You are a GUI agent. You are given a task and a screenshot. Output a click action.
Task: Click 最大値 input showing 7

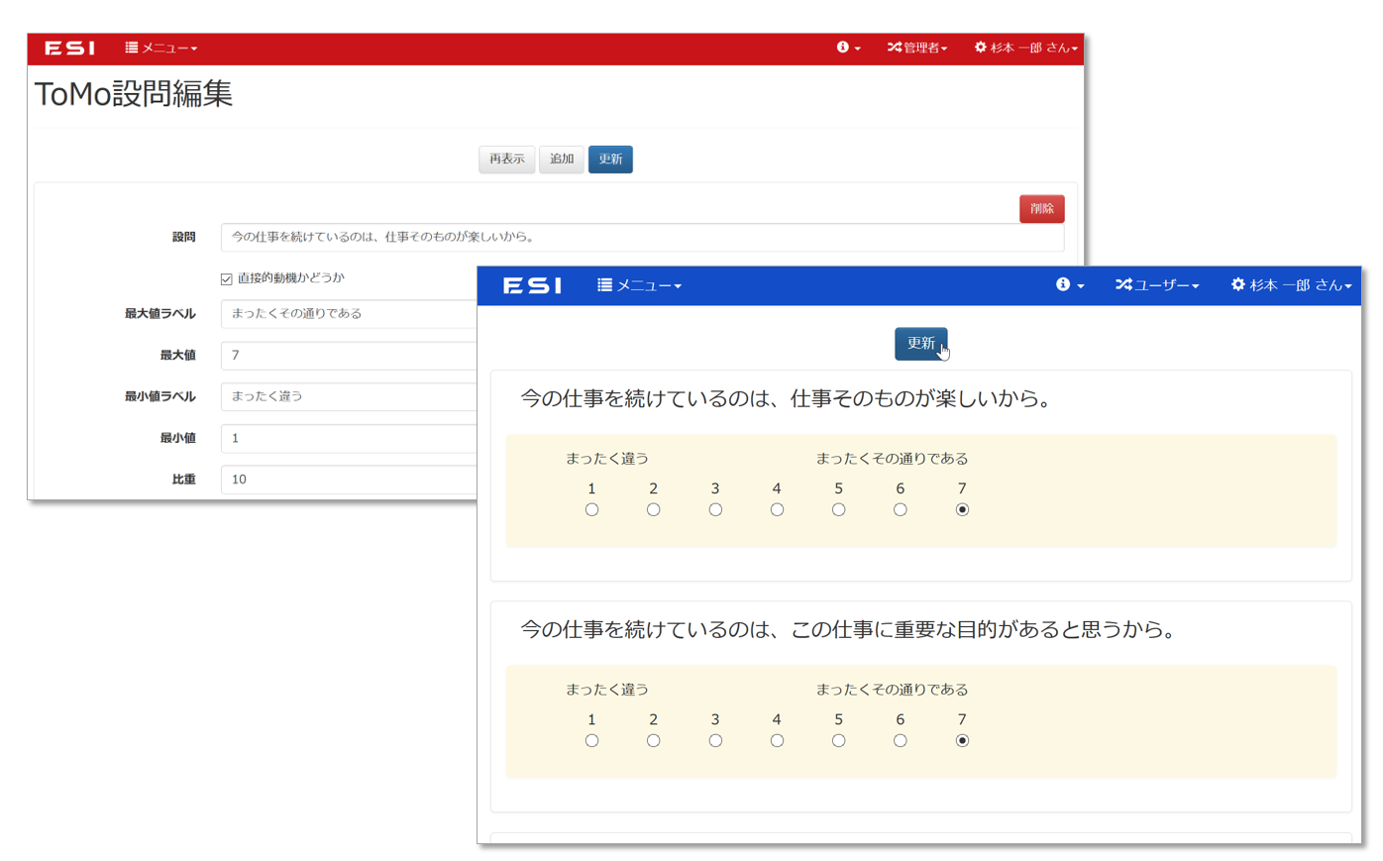tap(349, 356)
